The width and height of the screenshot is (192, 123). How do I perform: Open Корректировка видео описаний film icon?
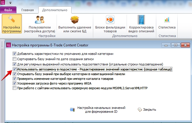(x=141, y=20)
